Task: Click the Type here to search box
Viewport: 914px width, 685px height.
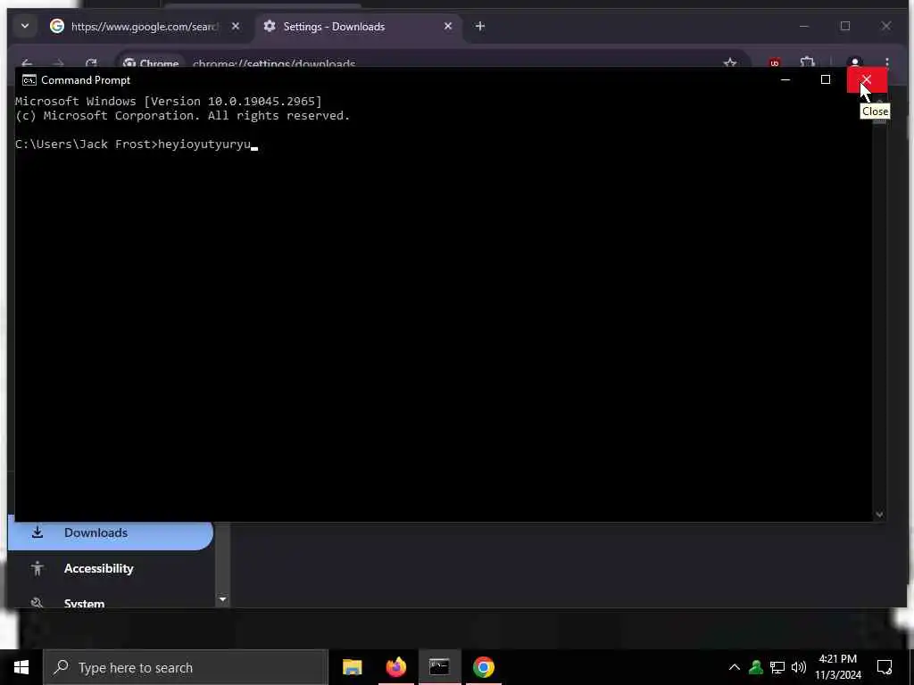Action: tap(186, 667)
